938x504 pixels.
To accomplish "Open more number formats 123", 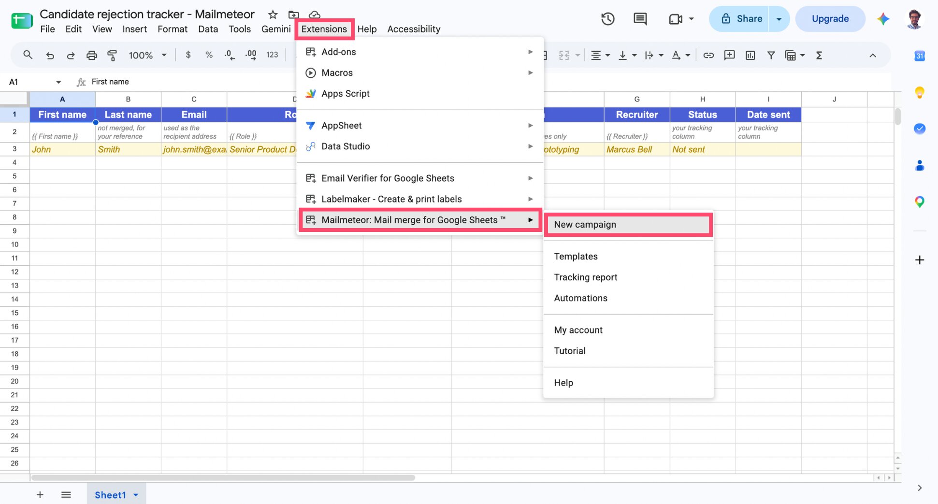I will tap(272, 55).
